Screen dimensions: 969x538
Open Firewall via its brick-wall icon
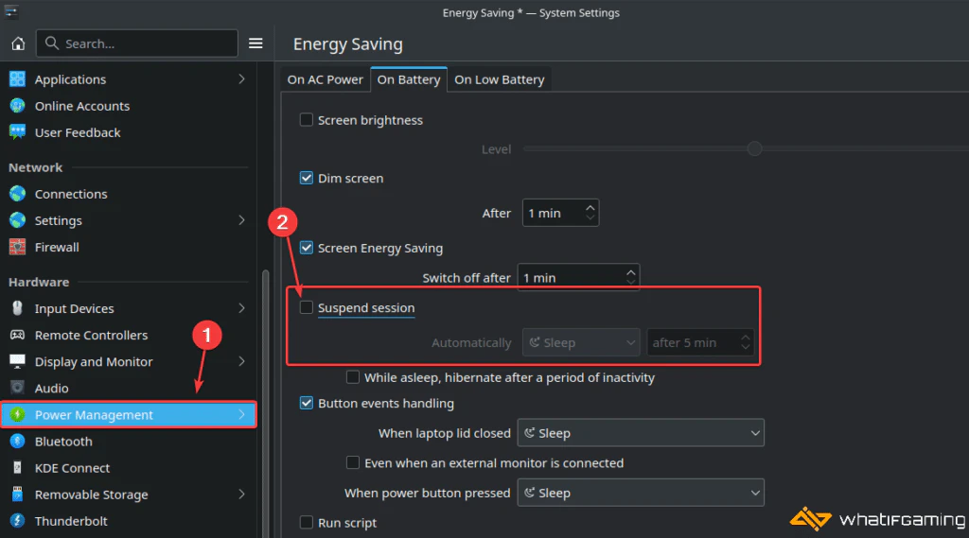[x=17, y=247]
